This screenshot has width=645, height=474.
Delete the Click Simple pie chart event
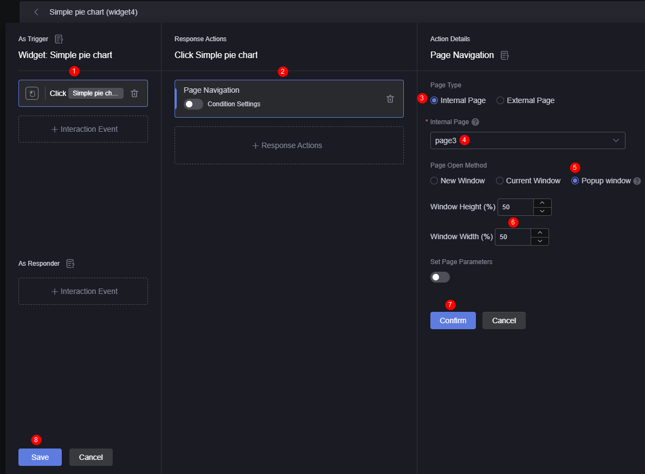[134, 93]
